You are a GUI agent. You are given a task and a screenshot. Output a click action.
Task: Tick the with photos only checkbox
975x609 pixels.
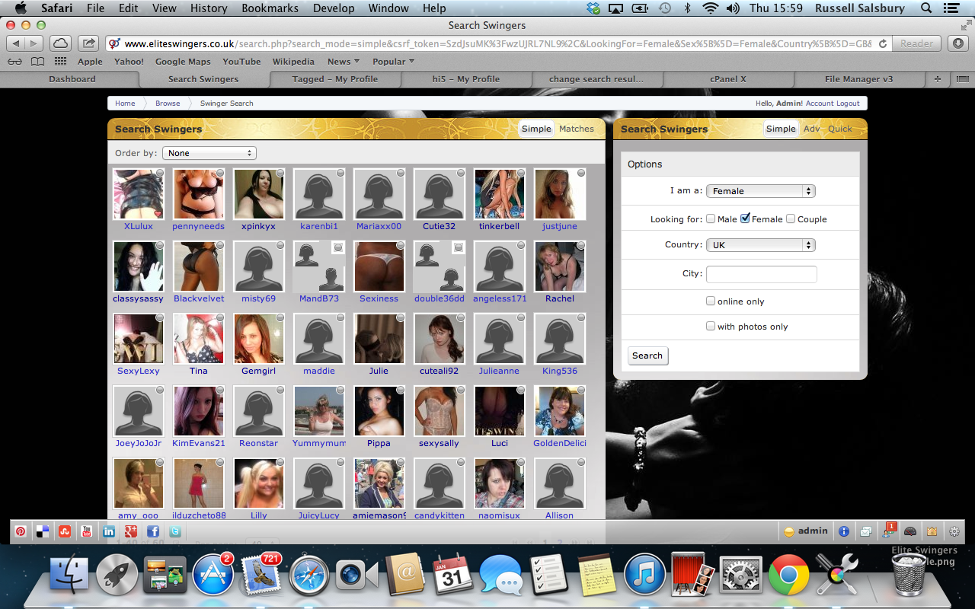[x=711, y=327]
